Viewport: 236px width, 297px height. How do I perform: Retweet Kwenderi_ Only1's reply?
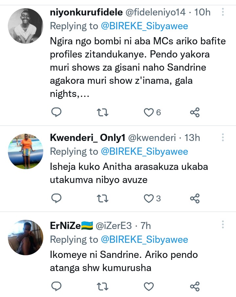[103, 198]
